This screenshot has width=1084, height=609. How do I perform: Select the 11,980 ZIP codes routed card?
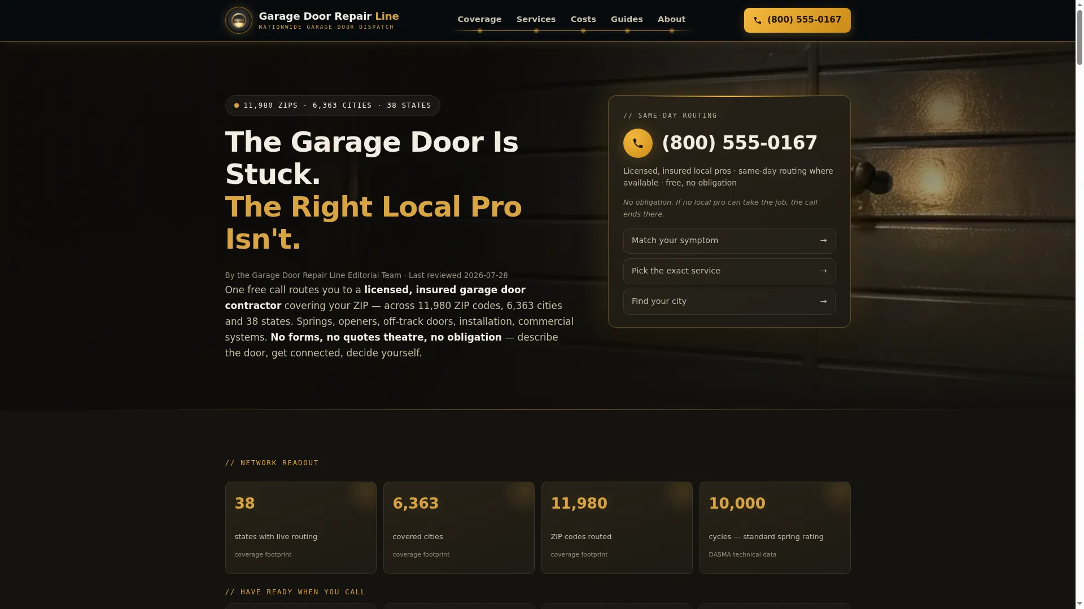617,528
